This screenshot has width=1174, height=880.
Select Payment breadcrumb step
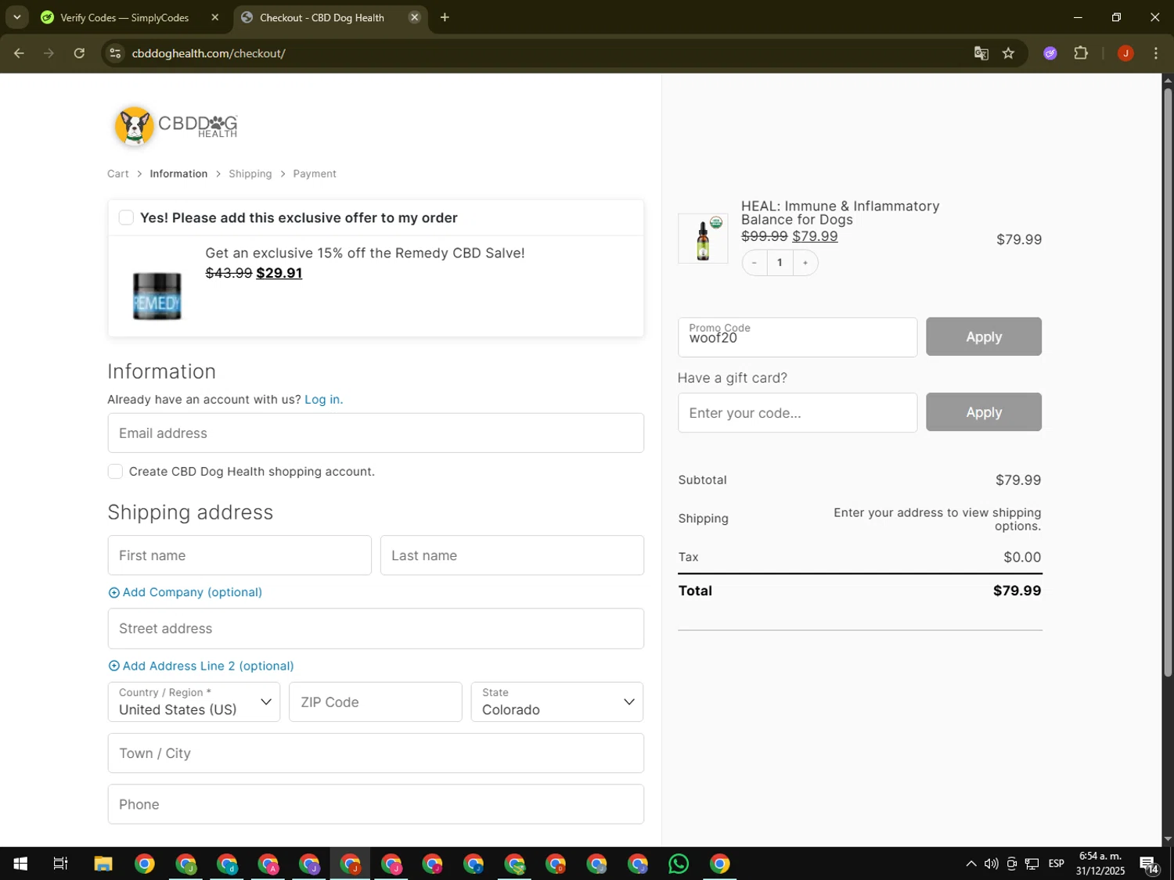coord(315,174)
